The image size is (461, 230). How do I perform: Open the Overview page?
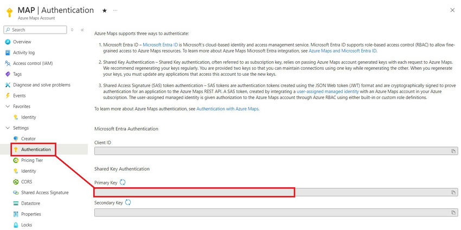22,42
